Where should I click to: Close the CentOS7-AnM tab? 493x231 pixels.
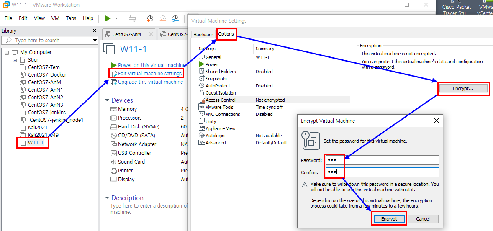point(151,34)
